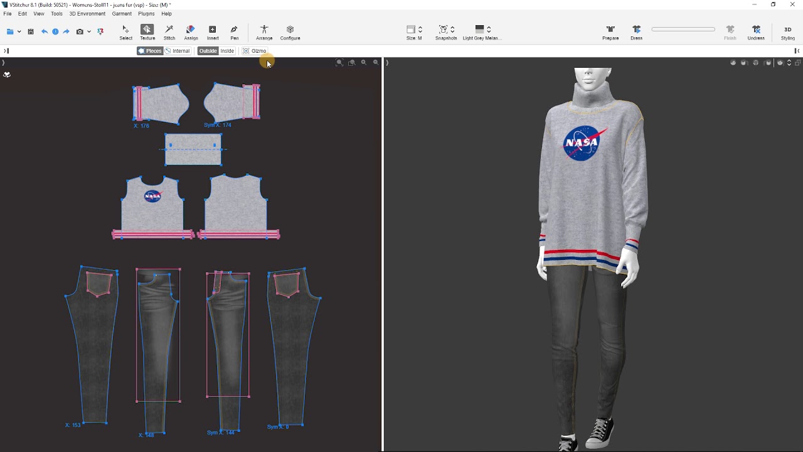Open Light Grey Melange colorway selector

481,33
